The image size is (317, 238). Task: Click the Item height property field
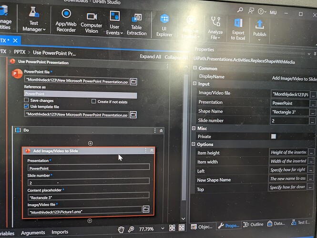288,152
